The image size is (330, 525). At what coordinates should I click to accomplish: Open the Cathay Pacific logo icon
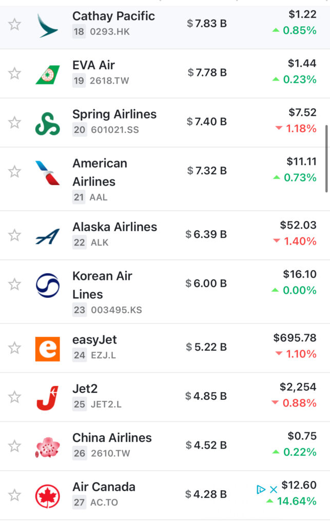[48, 26]
